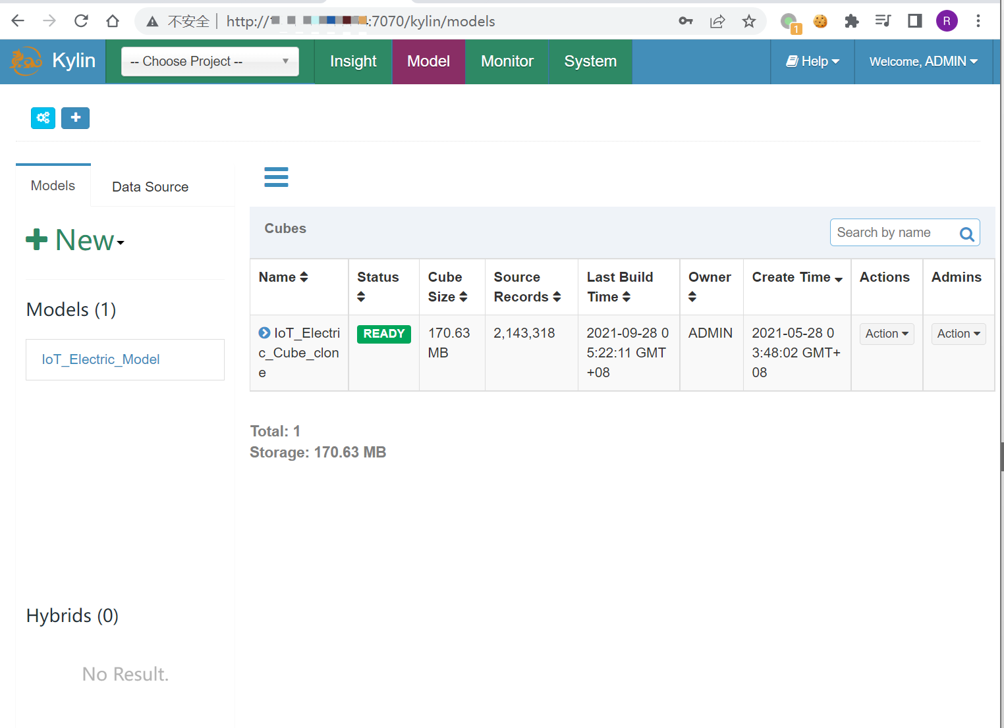Image resolution: width=1004 pixels, height=728 pixels.
Task: Open the Monitor tab
Action: 507,61
